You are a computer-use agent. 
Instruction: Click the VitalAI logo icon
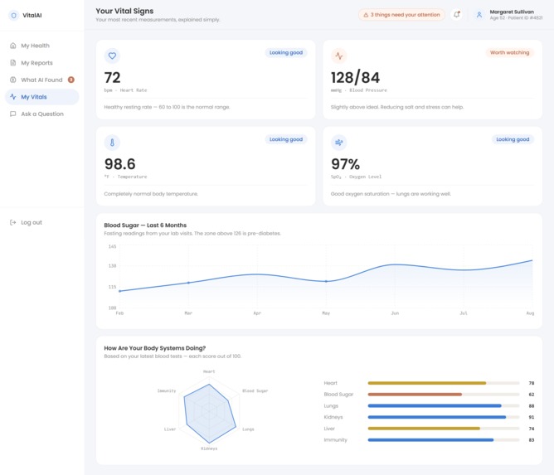[x=13, y=15]
